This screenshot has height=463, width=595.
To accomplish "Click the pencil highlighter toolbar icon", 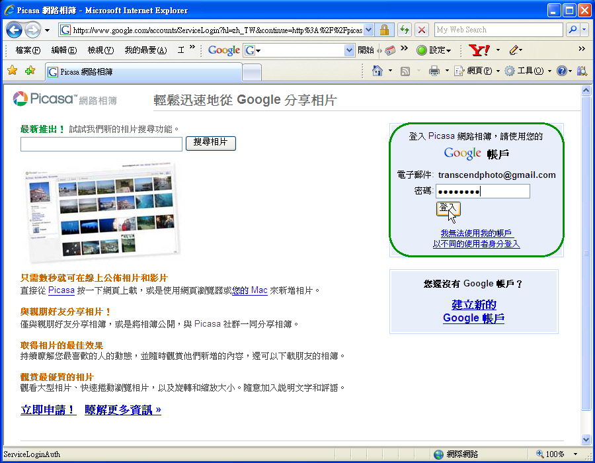I will [x=514, y=50].
